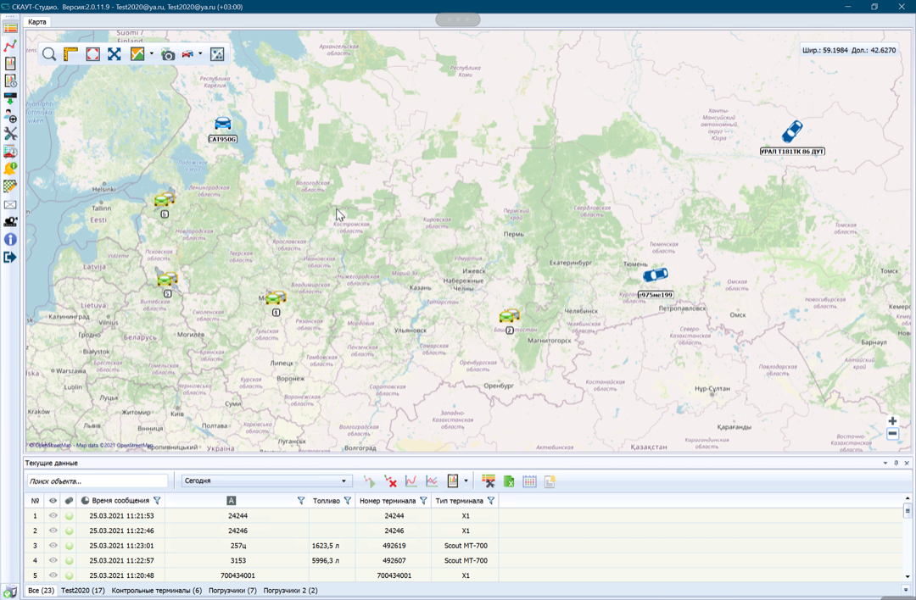Zoom in the map with plus button
Screen dimensions: 916x600
tap(892, 421)
